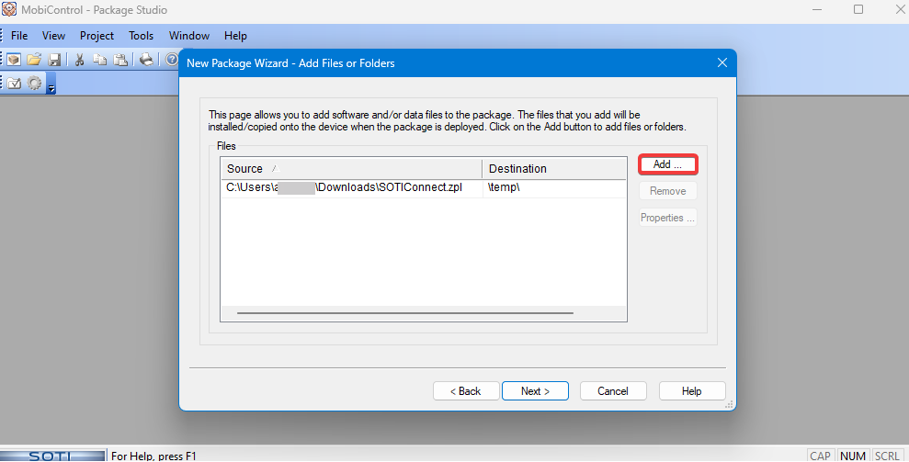Open the Project menu
This screenshot has width=909, height=462.
point(97,36)
